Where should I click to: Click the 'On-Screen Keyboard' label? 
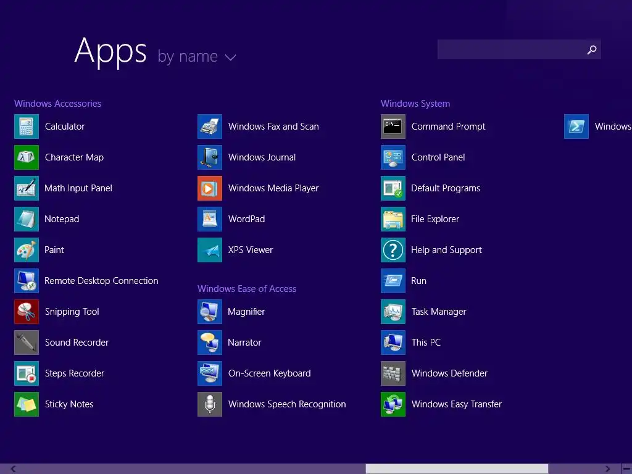pyautogui.click(x=269, y=373)
